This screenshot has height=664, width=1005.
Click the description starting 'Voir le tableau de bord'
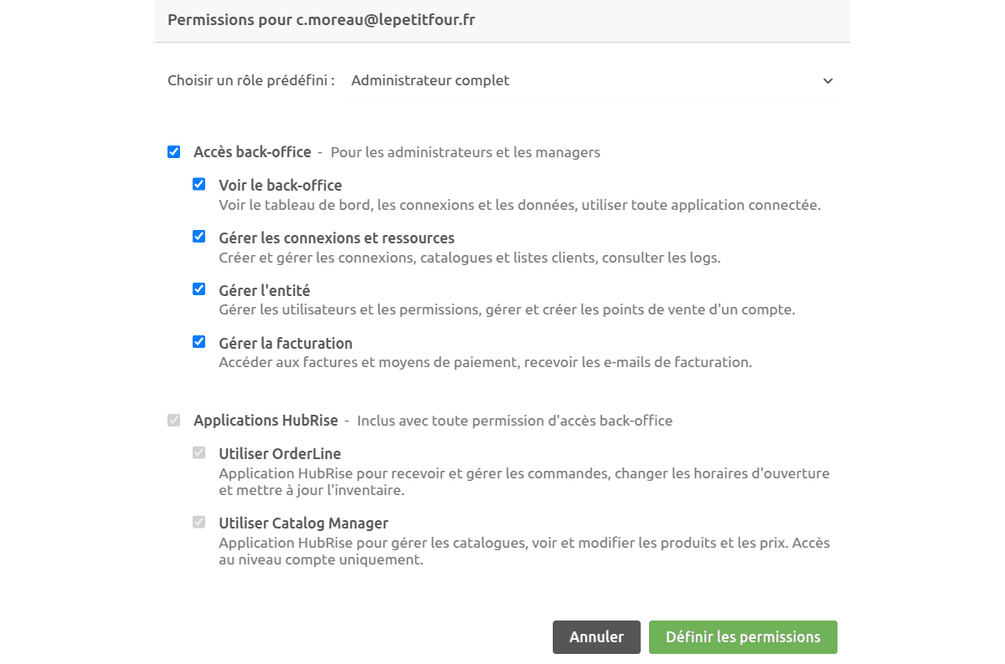(519, 205)
